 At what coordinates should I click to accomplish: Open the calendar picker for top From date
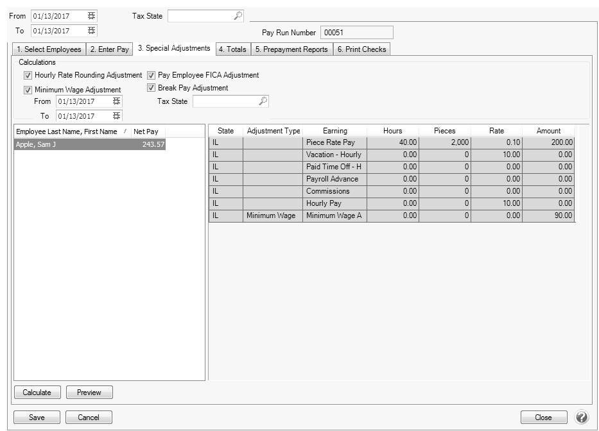(x=92, y=16)
